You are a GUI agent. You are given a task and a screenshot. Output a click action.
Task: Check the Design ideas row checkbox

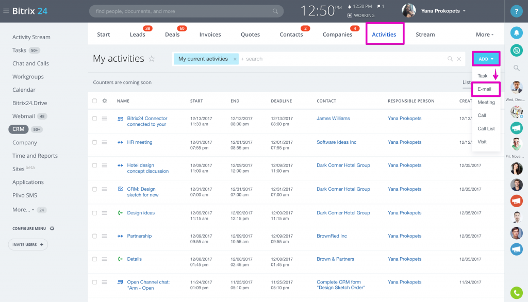95,213
